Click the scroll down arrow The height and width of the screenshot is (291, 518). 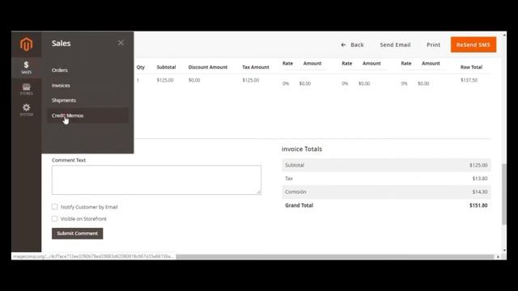click(x=503, y=251)
